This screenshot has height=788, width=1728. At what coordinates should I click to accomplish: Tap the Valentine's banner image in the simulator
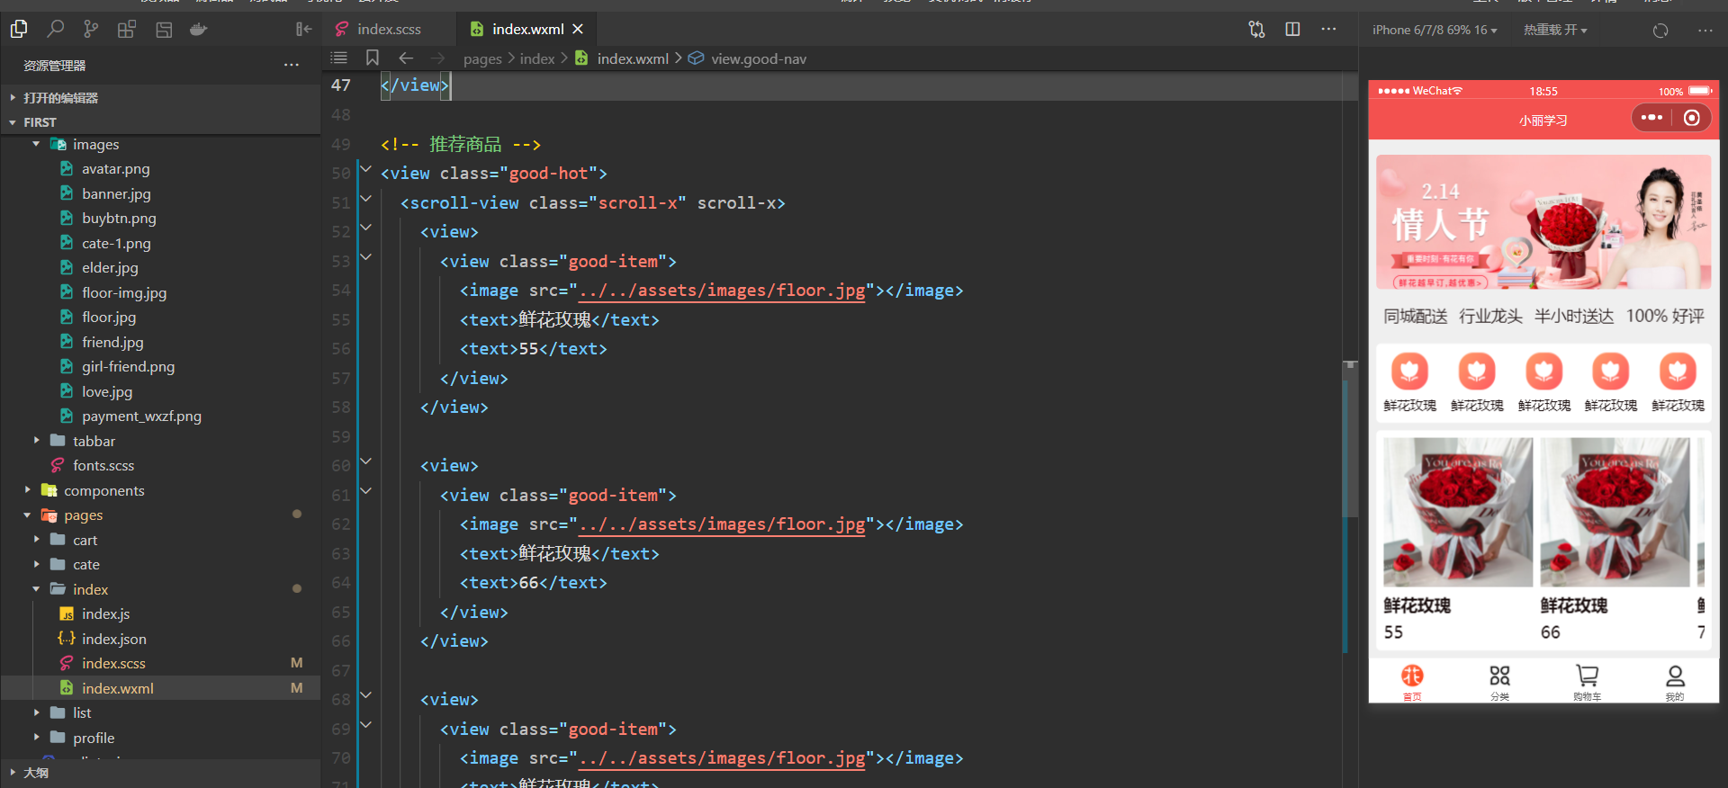(1543, 222)
